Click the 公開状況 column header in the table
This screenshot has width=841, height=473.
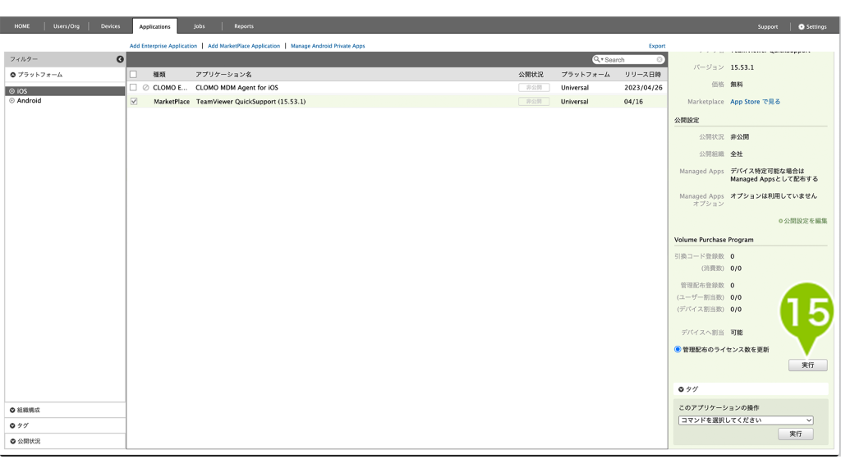(x=531, y=75)
